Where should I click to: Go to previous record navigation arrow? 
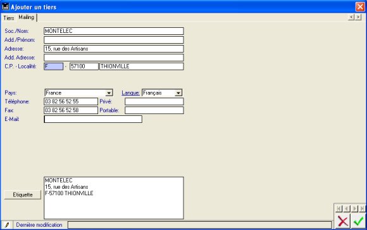pos(347,208)
